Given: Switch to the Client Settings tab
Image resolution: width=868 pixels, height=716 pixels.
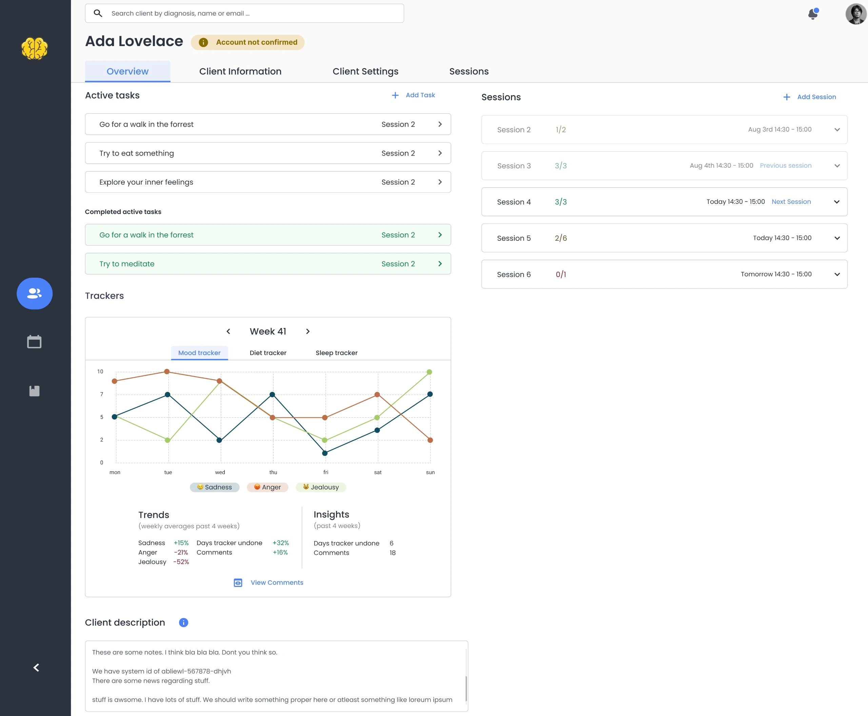Looking at the screenshot, I should point(365,71).
